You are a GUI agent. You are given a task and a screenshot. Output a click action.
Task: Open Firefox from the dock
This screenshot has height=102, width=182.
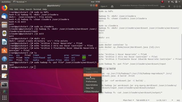5,8
